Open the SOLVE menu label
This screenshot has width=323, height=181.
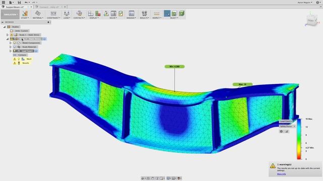(x=113, y=18)
